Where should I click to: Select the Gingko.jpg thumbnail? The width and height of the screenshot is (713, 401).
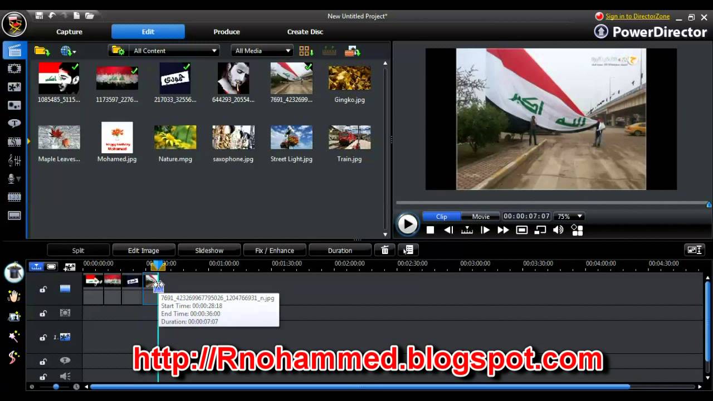[x=349, y=84]
